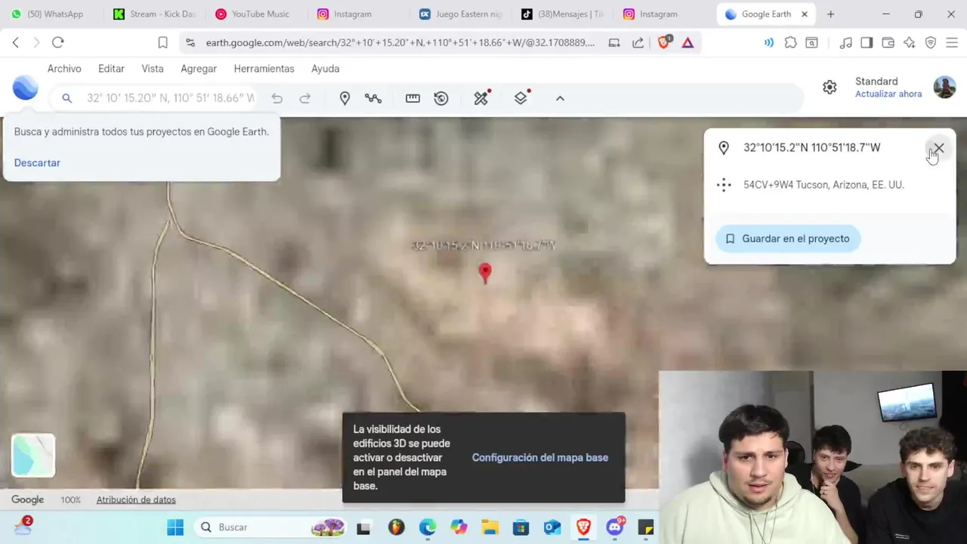
Task: Toggle the browser sidebar panel
Action: click(867, 42)
